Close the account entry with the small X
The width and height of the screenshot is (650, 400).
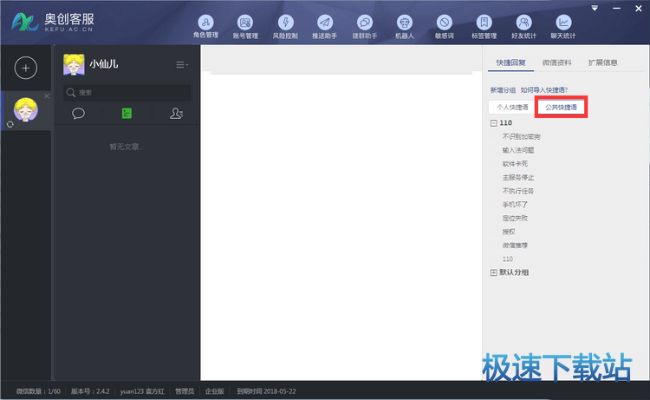click(47, 96)
